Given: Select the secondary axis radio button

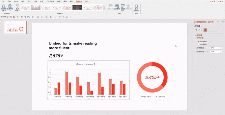Looking at the screenshot, I should pos(199,44).
